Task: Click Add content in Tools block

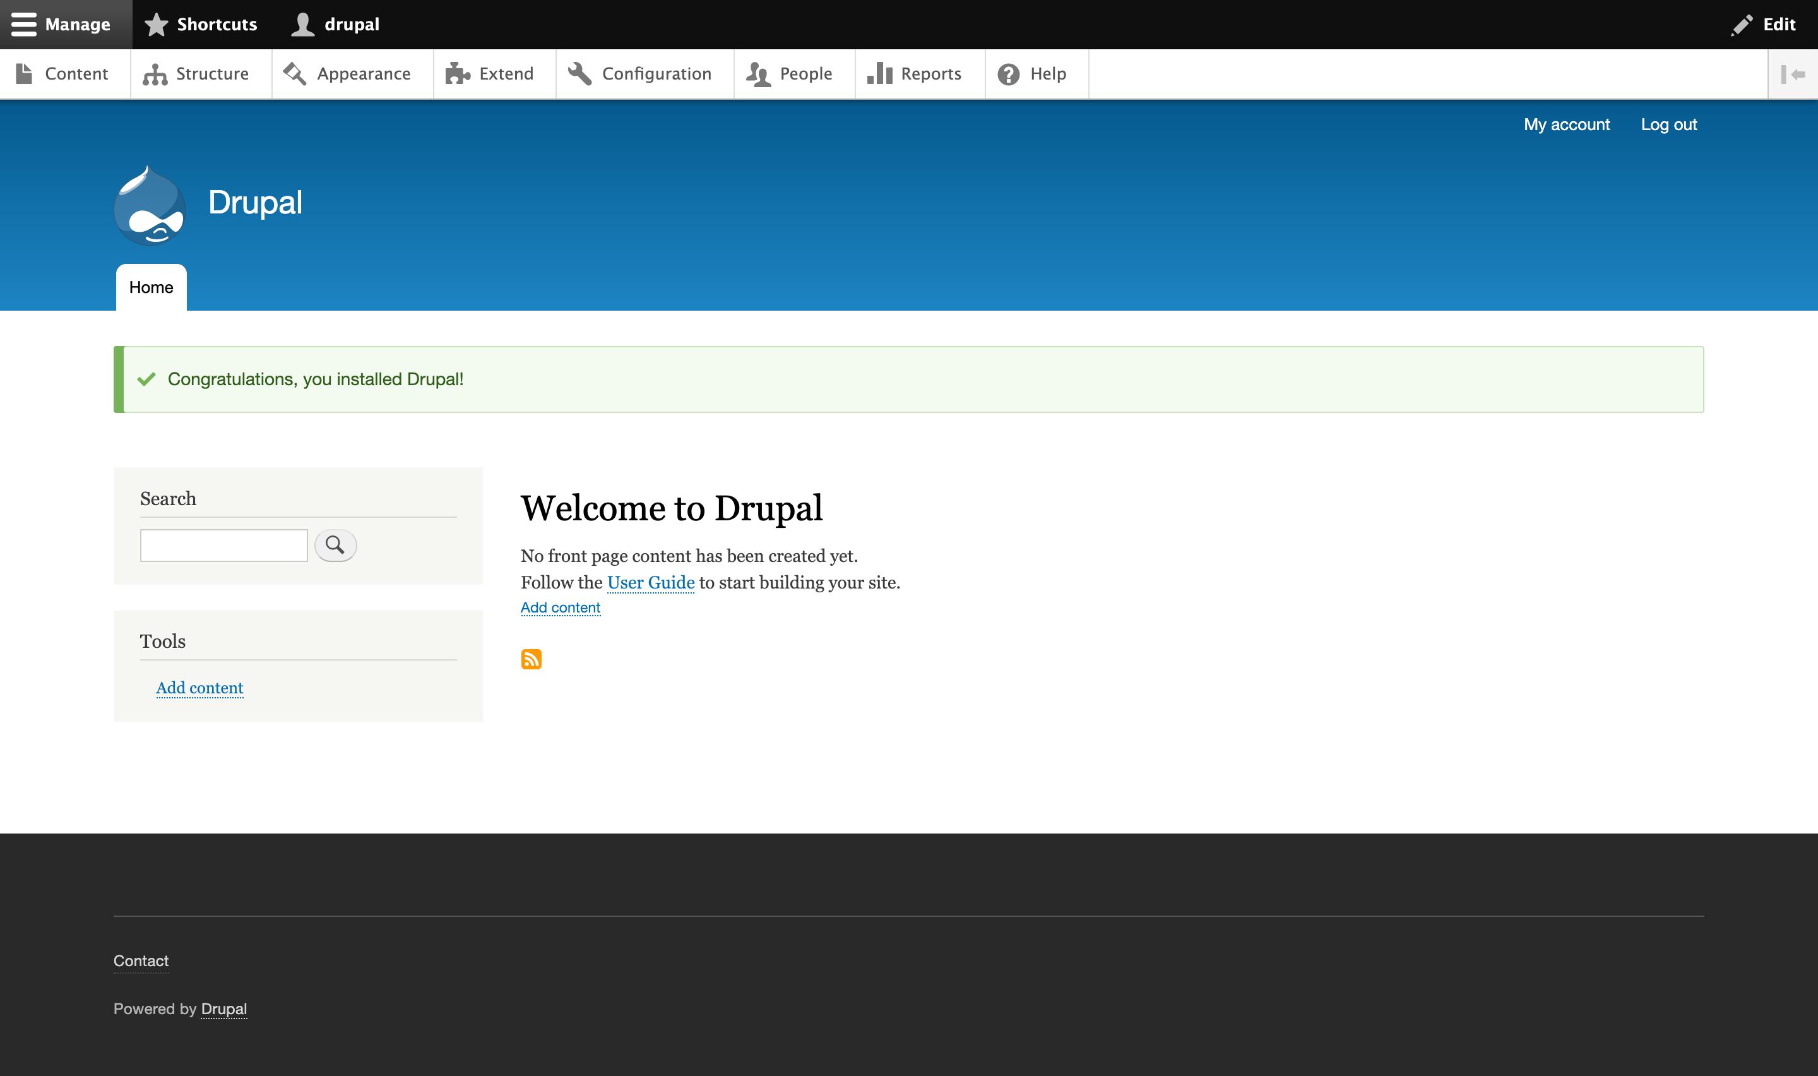Action: click(199, 688)
